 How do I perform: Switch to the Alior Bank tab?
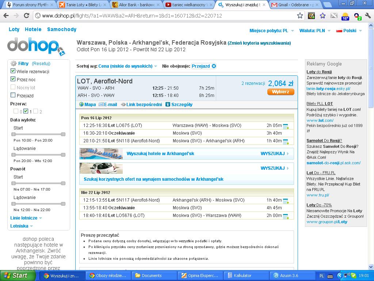[x=136, y=4]
